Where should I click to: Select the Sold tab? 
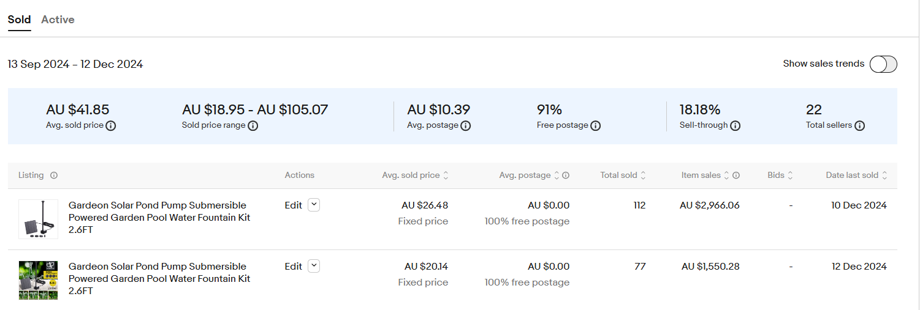click(x=19, y=20)
